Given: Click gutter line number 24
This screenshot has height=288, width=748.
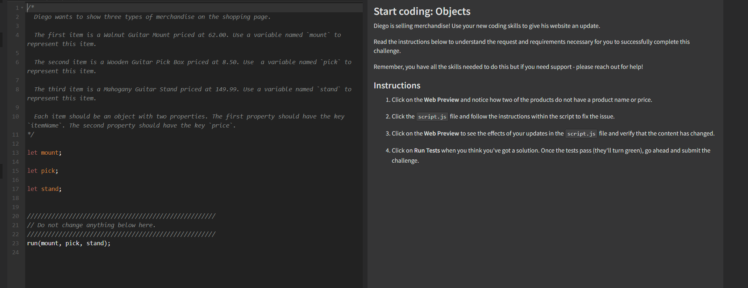Looking at the screenshot, I should [x=15, y=252].
